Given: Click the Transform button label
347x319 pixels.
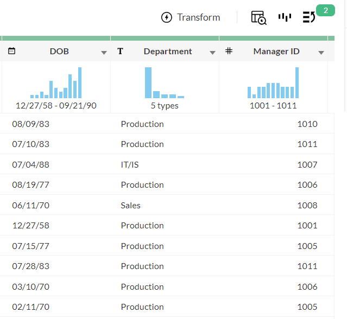Looking at the screenshot, I should click(198, 17).
